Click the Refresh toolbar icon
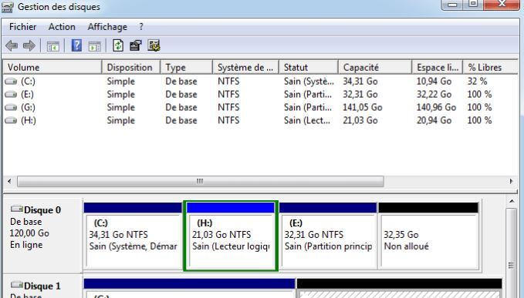This screenshot has height=298, width=524. tap(118, 45)
